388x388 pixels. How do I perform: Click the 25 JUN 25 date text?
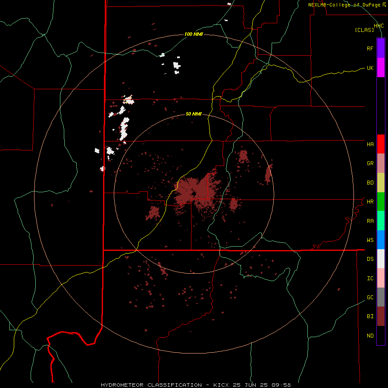click(250, 385)
